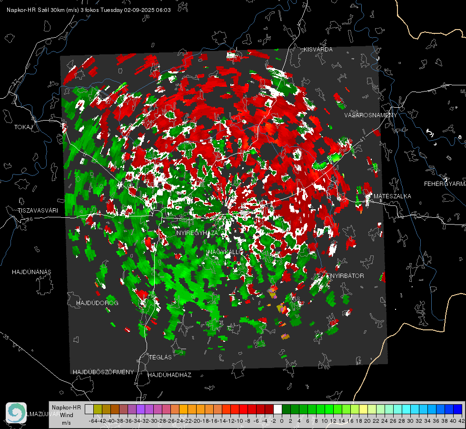Click the Wind label in legend
The height and width of the screenshot is (429, 466).
(67, 415)
